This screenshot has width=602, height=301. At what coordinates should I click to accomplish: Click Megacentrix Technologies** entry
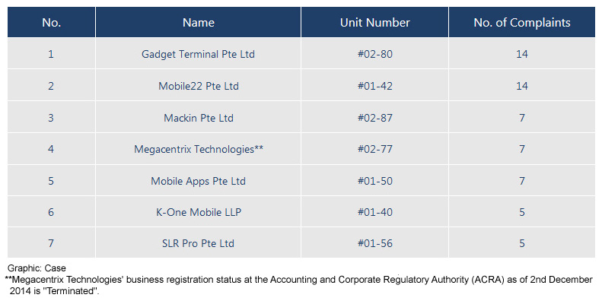click(x=199, y=149)
